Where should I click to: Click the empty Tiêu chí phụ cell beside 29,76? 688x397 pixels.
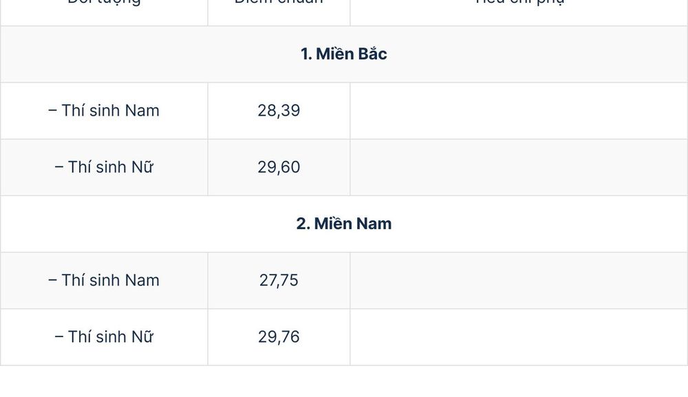pos(519,337)
